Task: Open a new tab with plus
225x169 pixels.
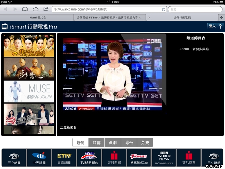Action: pyautogui.click(x=221, y=18)
